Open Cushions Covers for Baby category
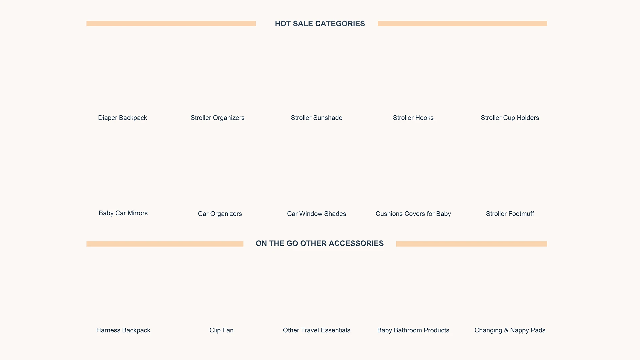The width and height of the screenshot is (640, 360). 413,214
